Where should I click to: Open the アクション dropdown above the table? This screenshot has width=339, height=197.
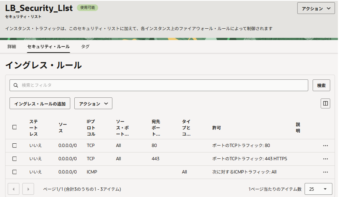click(x=93, y=104)
